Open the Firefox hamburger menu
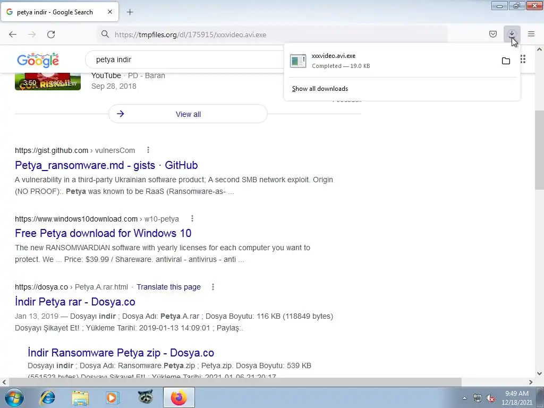The image size is (544, 408). [x=531, y=34]
